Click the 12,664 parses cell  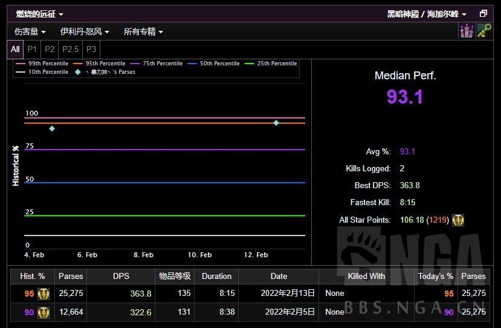pos(71,312)
